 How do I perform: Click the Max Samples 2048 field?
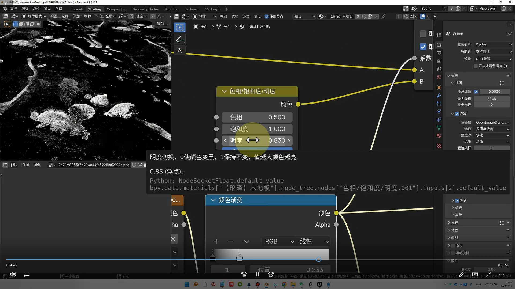[491, 99]
